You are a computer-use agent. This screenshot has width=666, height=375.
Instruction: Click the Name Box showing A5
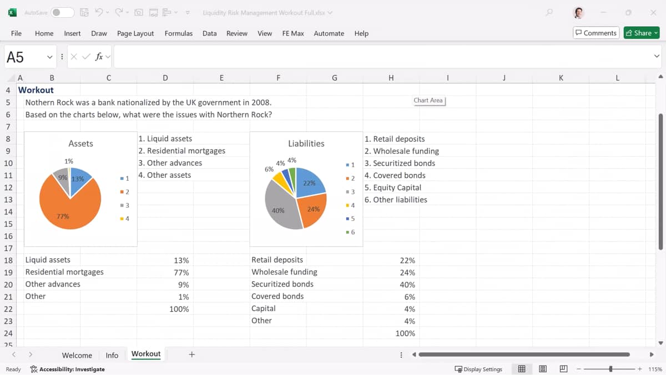click(24, 57)
